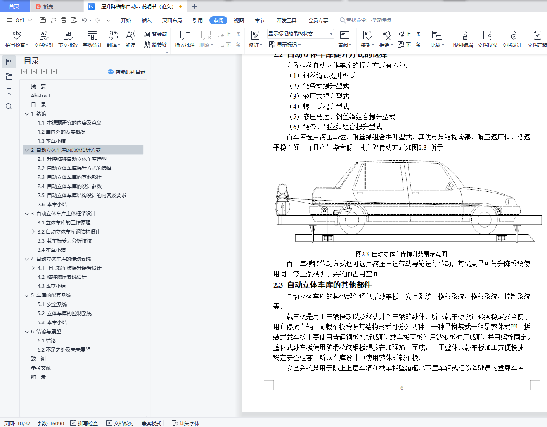Collapse the '3 自动立体车库主体框架设计' node

pyautogui.click(x=27, y=214)
